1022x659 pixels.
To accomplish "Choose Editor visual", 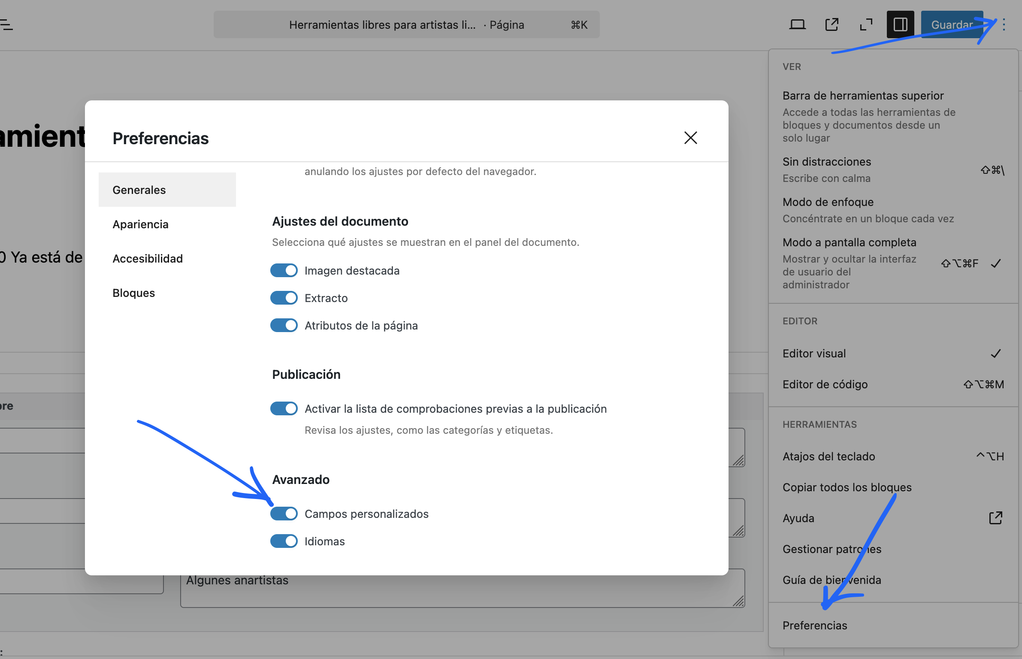I will 893,354.
